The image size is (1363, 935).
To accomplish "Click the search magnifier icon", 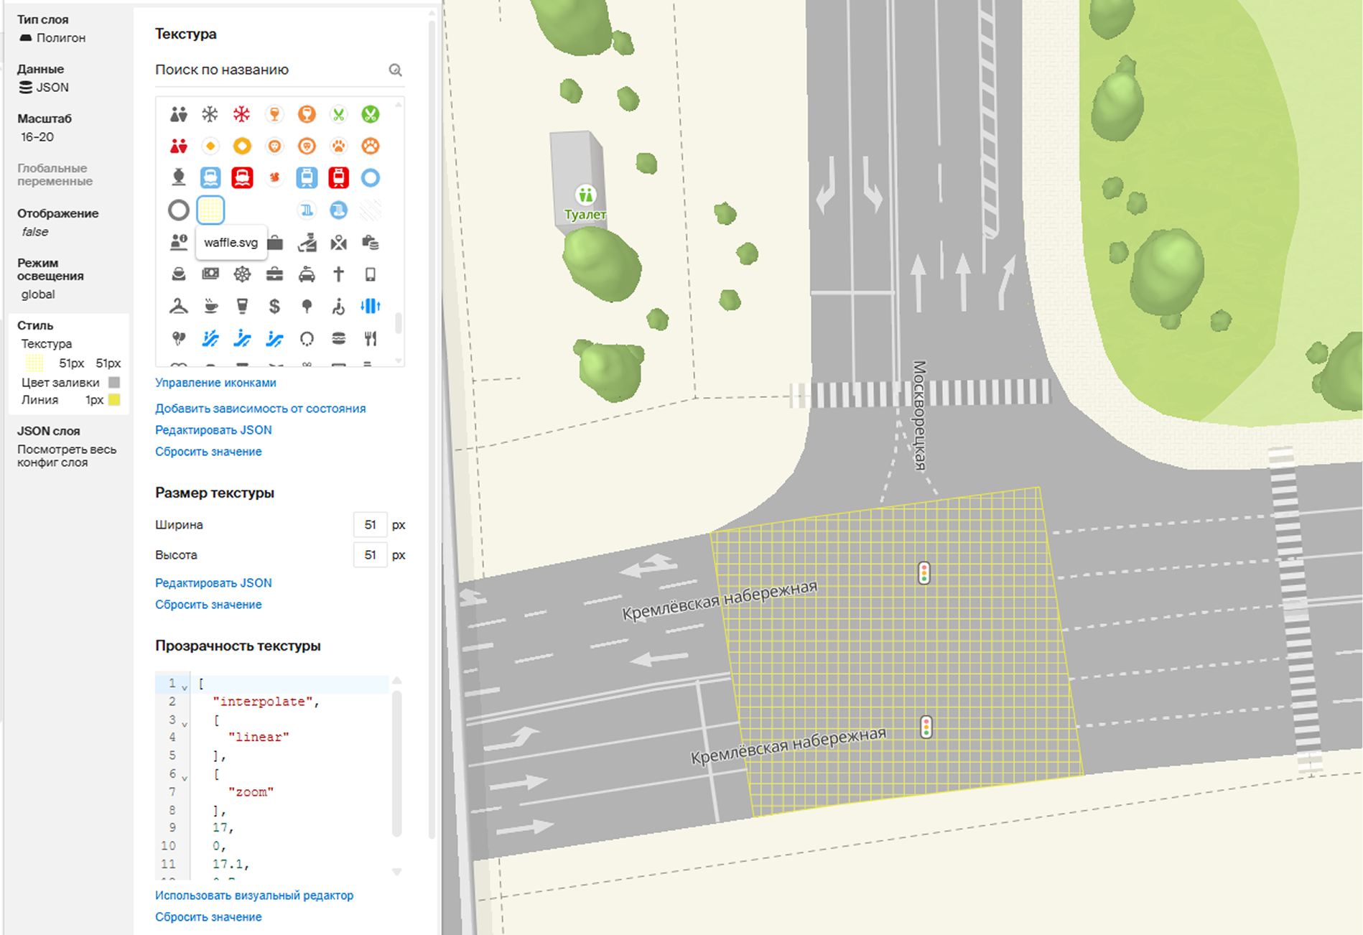I will pos(395,70).
